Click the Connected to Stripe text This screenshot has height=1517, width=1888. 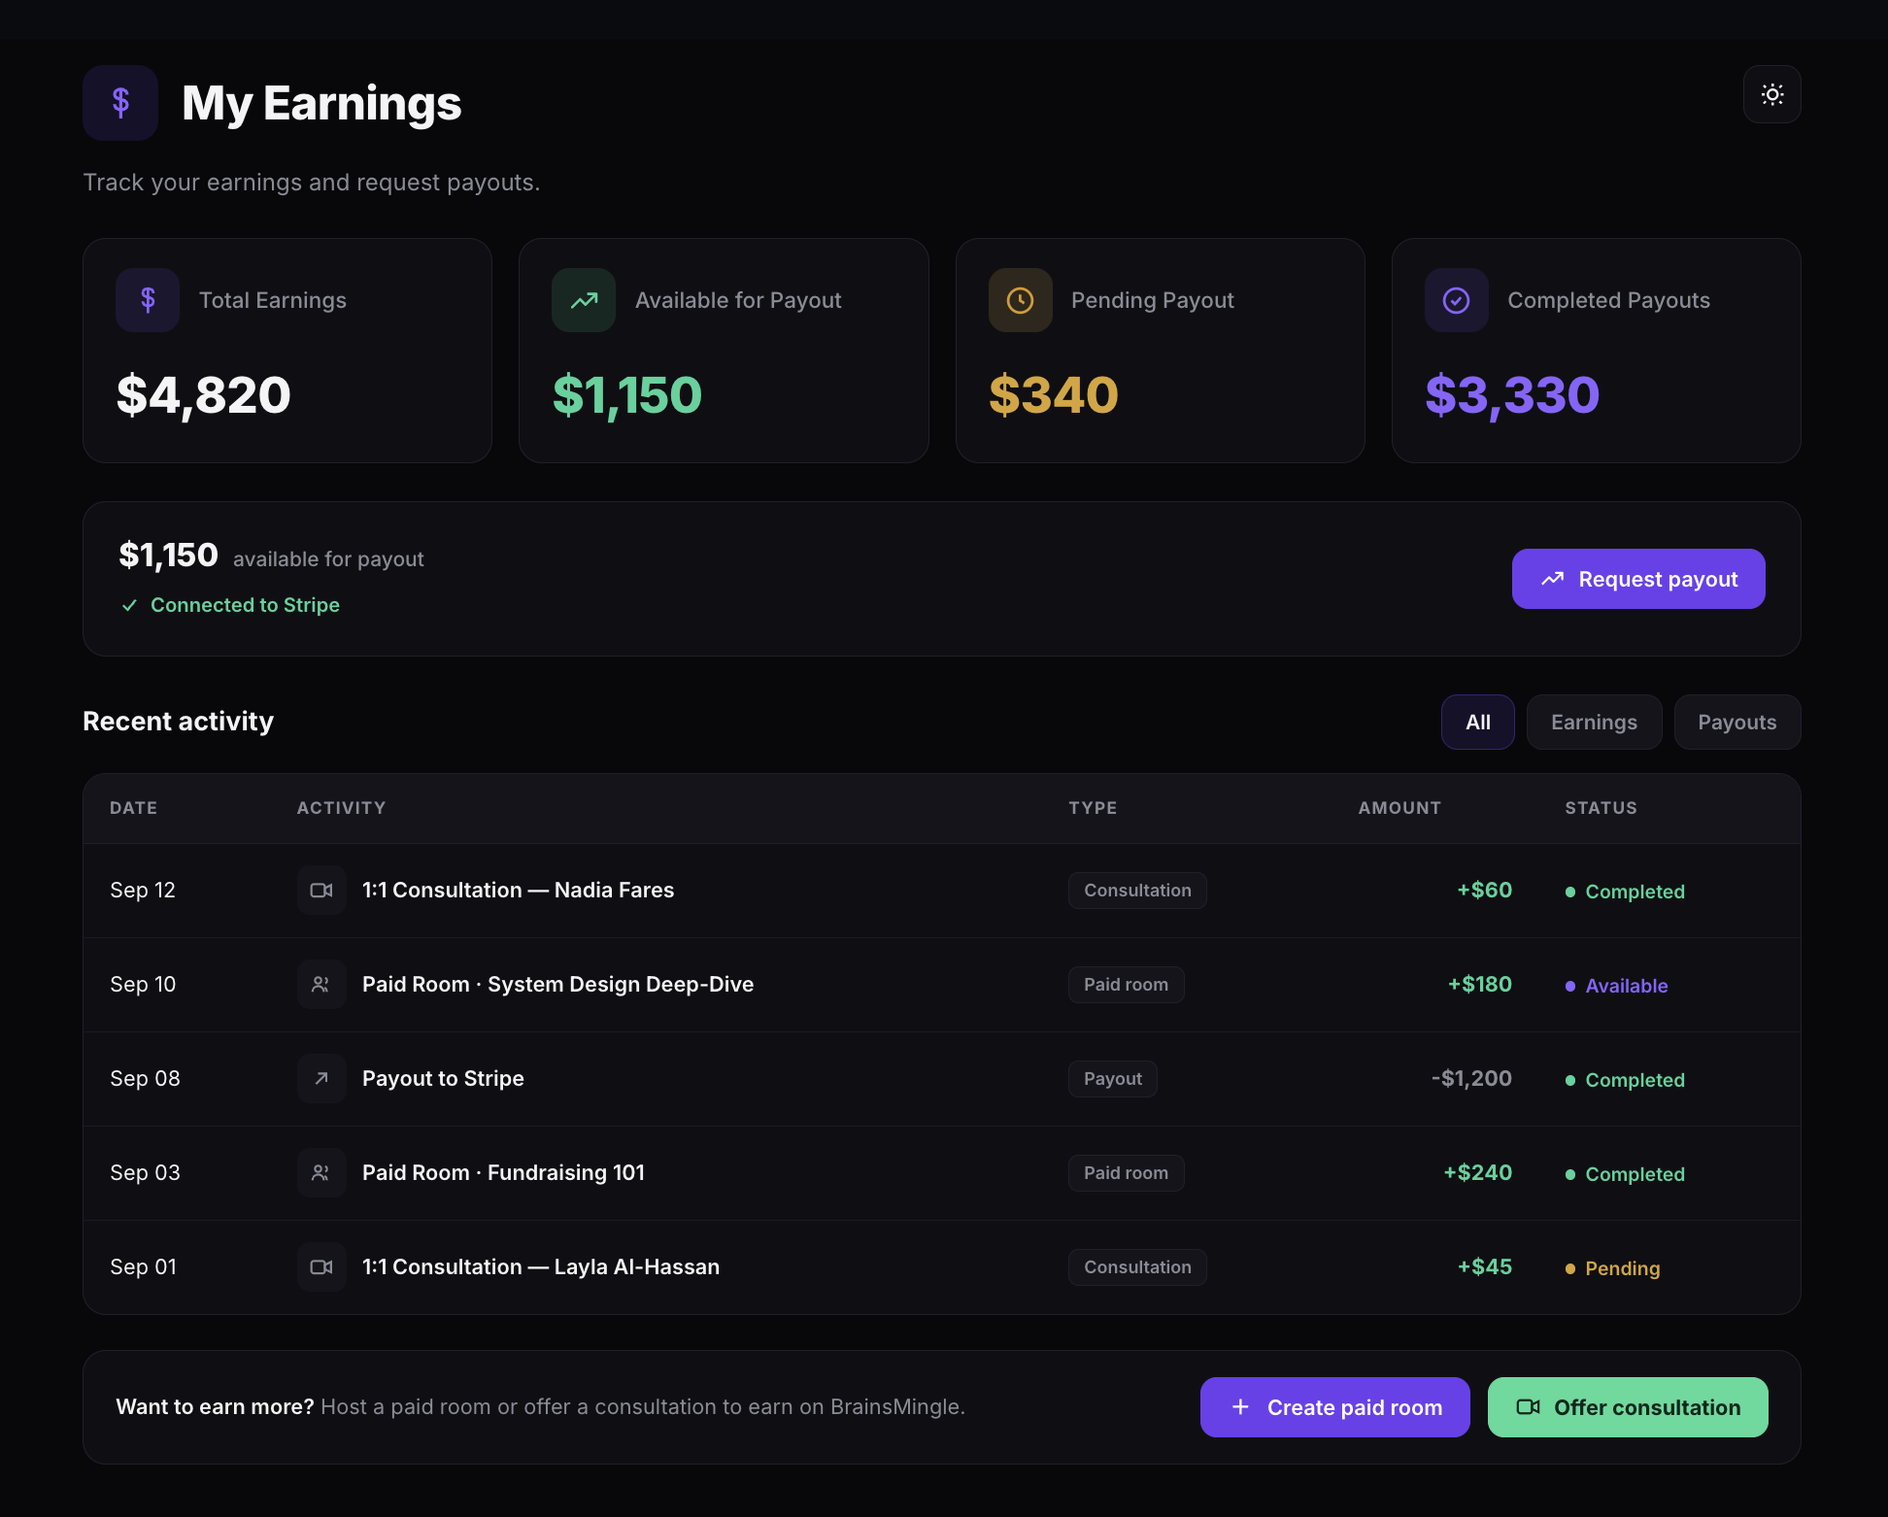(245, 605)
